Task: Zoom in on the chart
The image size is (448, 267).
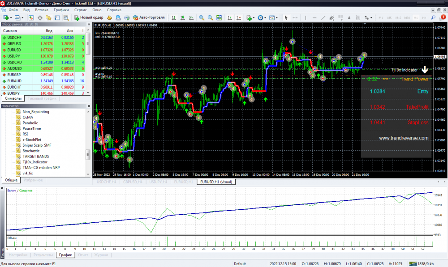Action: 202,18
